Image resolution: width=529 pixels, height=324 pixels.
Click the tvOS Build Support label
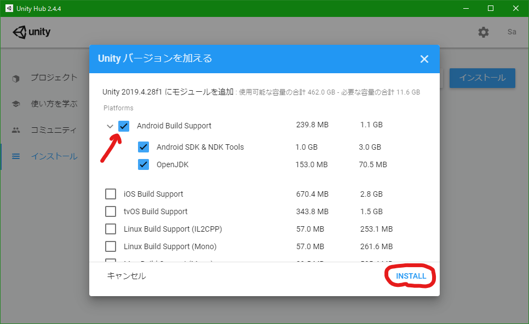pyautogui.click(x=156, y=211)
